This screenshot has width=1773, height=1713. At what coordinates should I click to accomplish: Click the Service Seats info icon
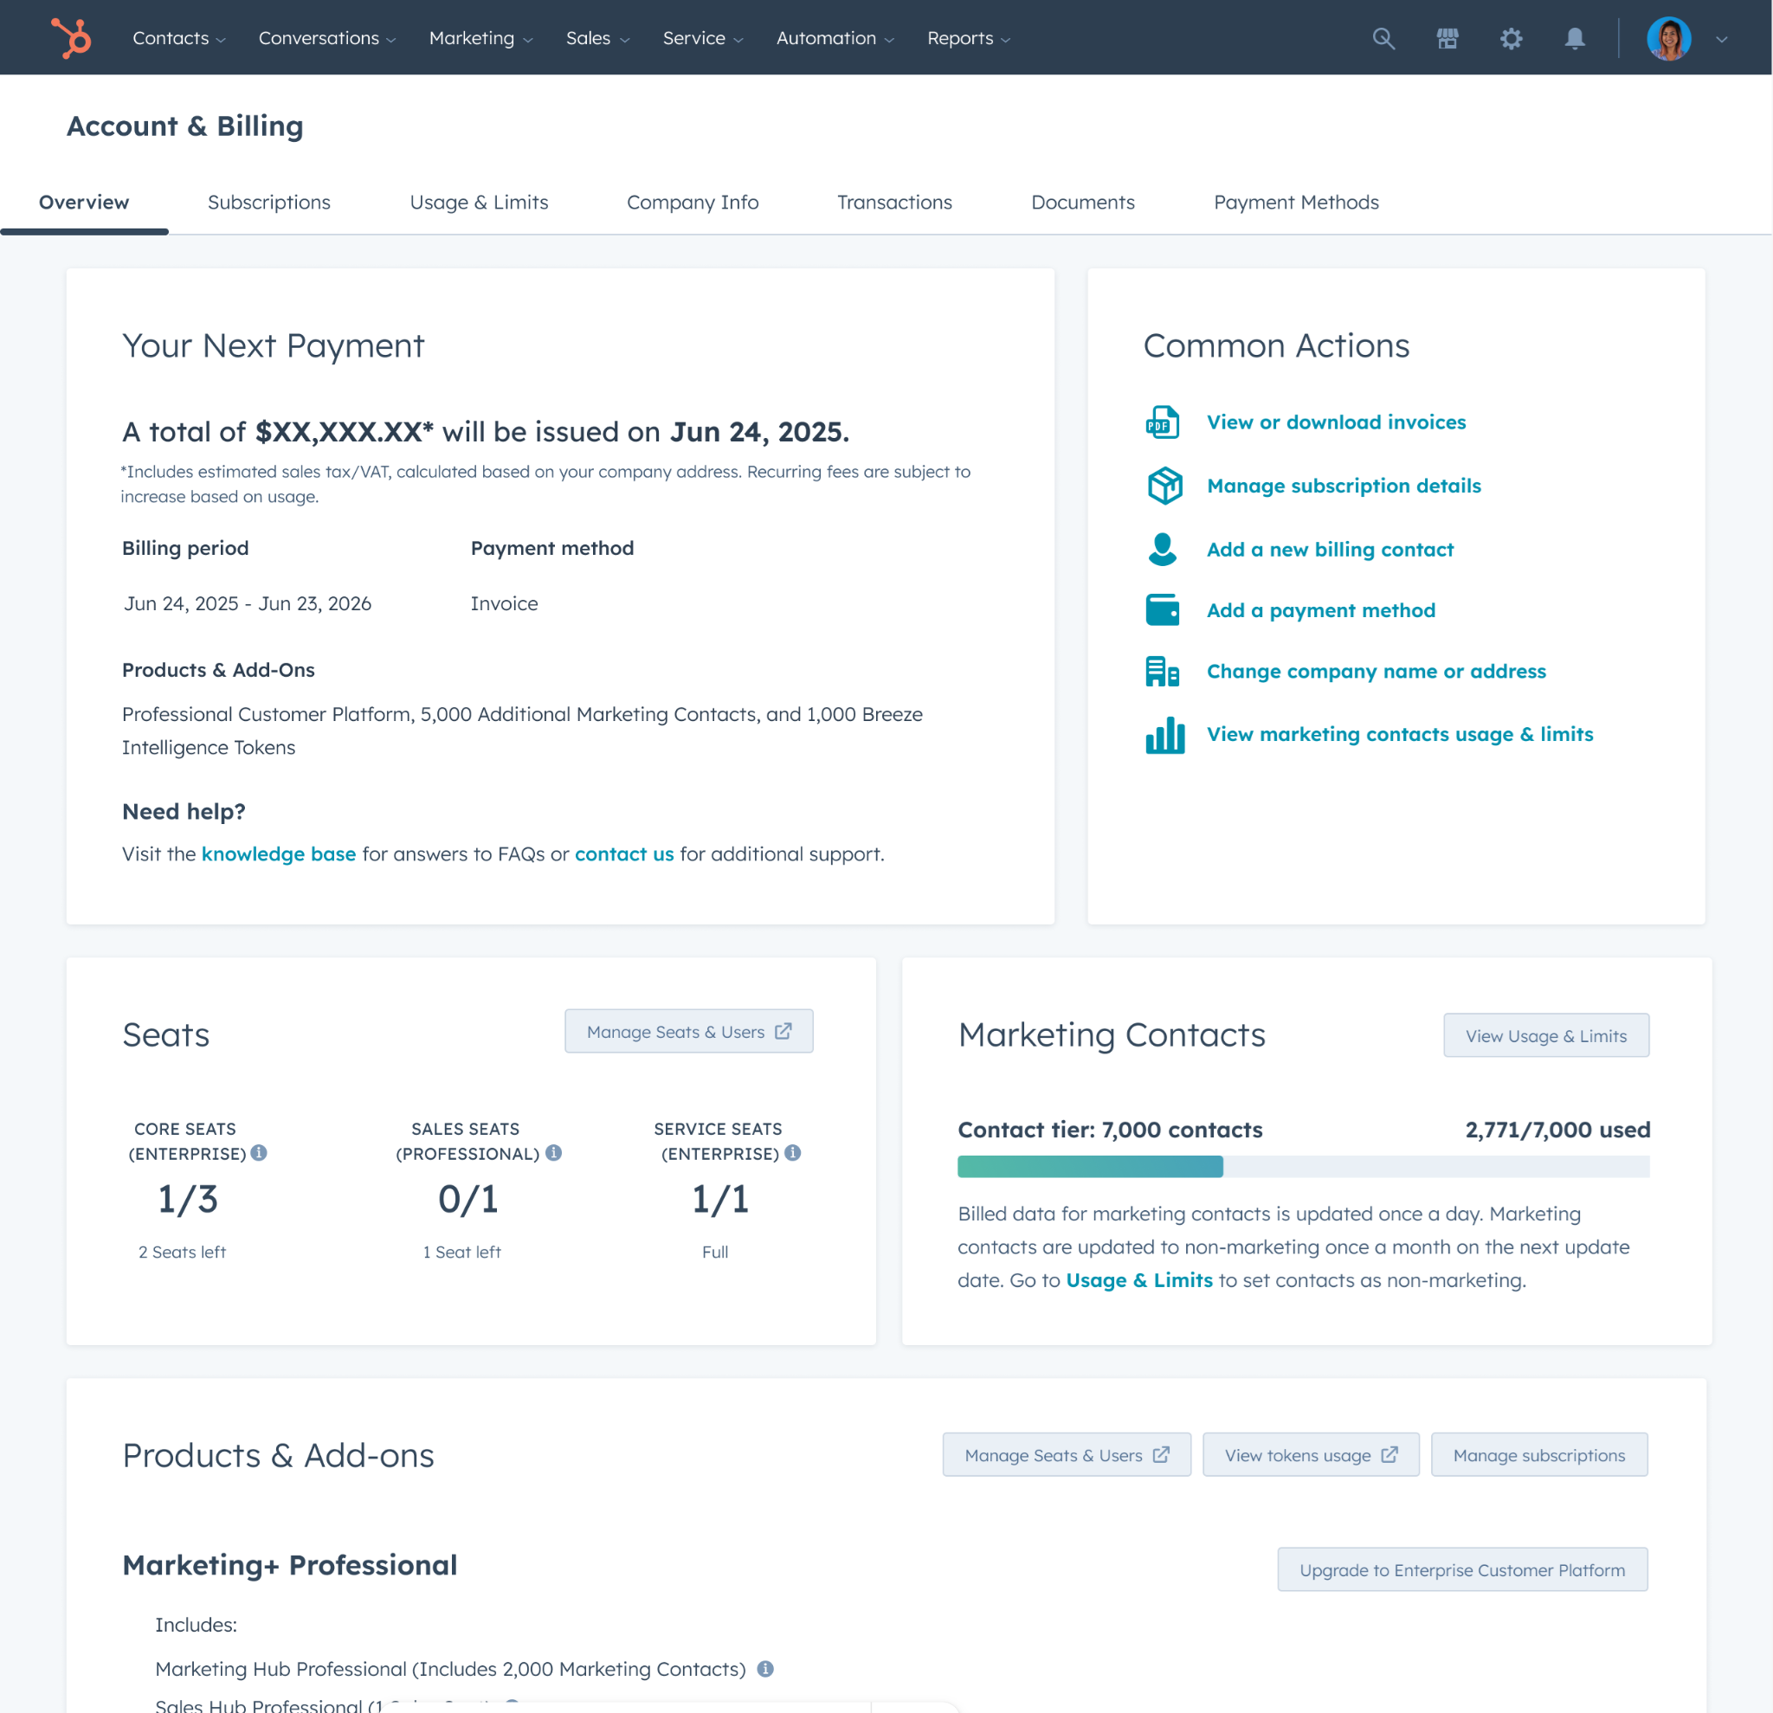click(792, 1152)
